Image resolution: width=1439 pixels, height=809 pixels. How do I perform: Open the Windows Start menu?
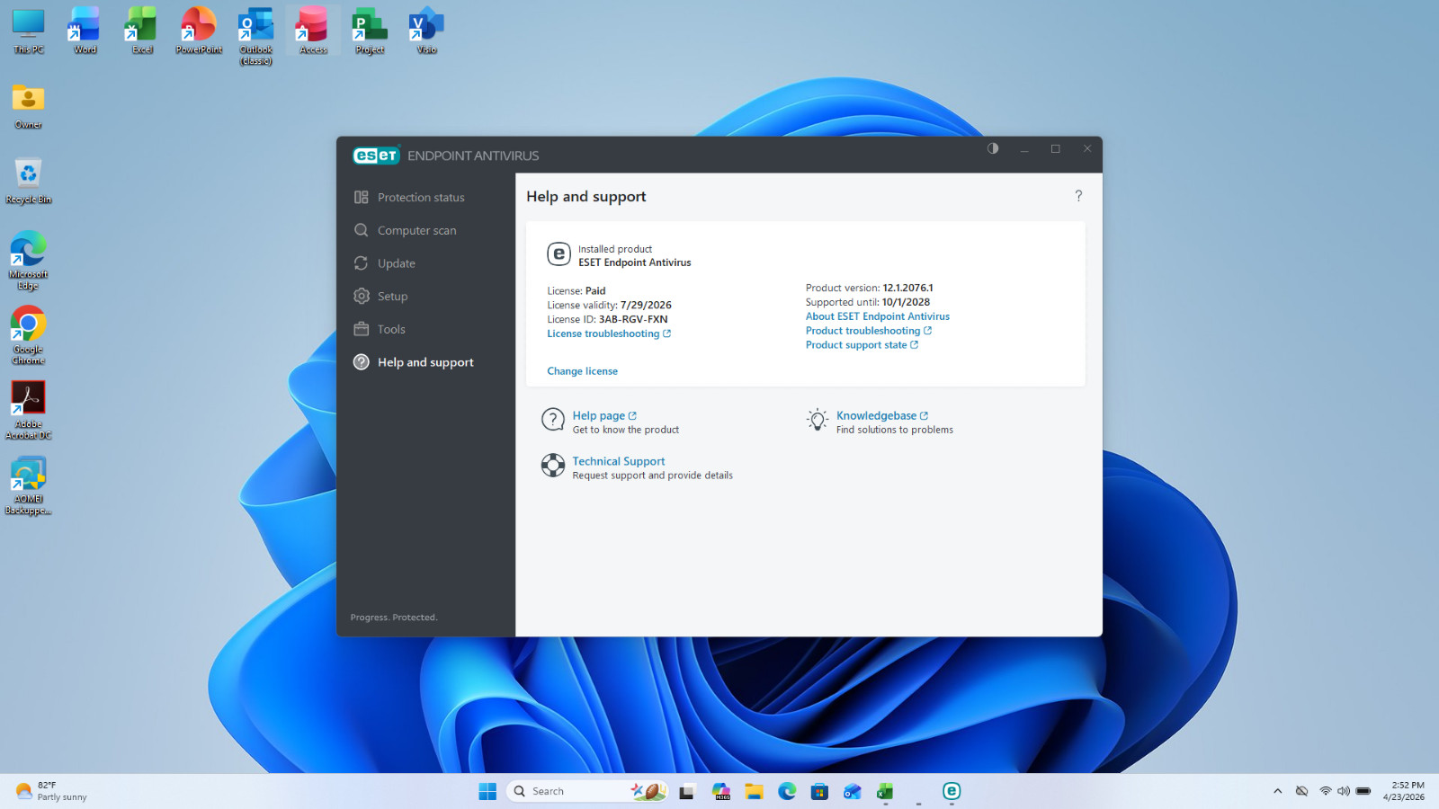point(487,791)
